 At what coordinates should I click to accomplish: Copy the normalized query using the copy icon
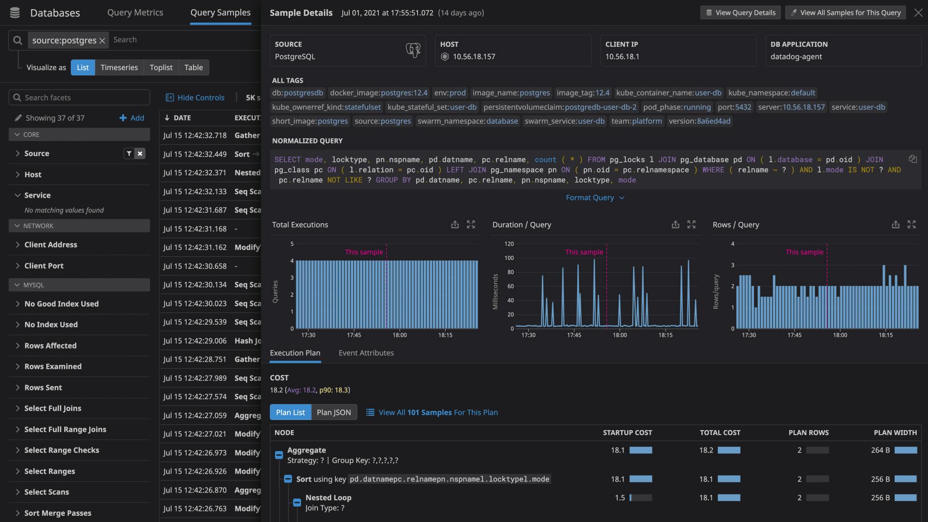(913, 159)
